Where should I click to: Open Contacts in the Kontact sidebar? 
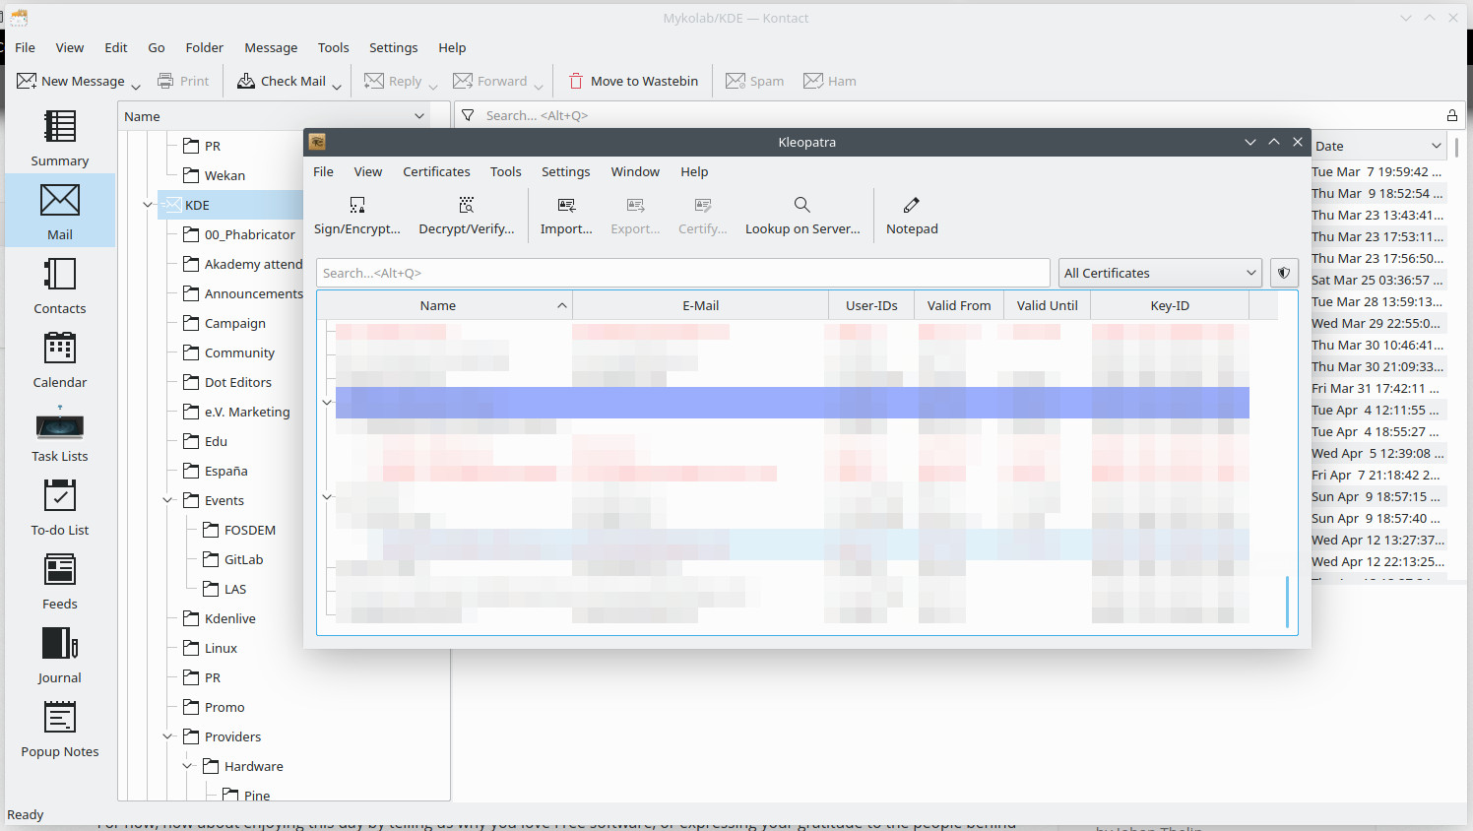pyautogui.click(x=60, y=286)
